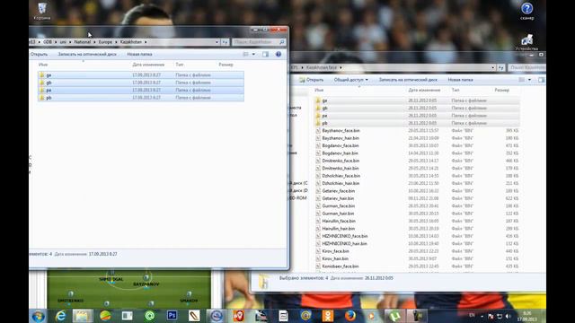Click Новая папка in Kazakhstan face window
Image resolution: width=575 pixels, height=323 pixels.
point(460,80)
